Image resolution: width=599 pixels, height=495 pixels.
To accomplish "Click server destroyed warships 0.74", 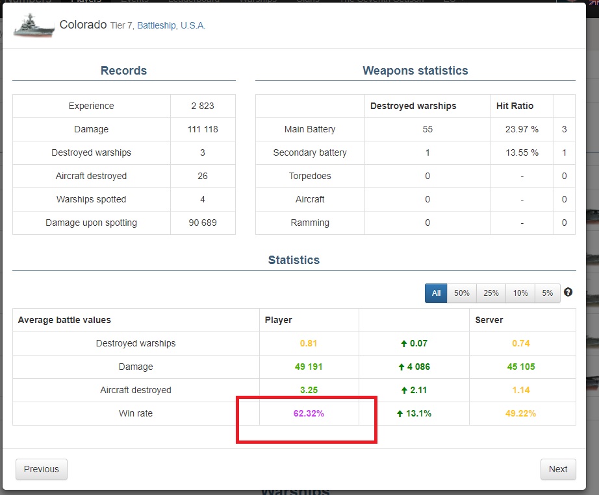I will (x=521, y=344).
